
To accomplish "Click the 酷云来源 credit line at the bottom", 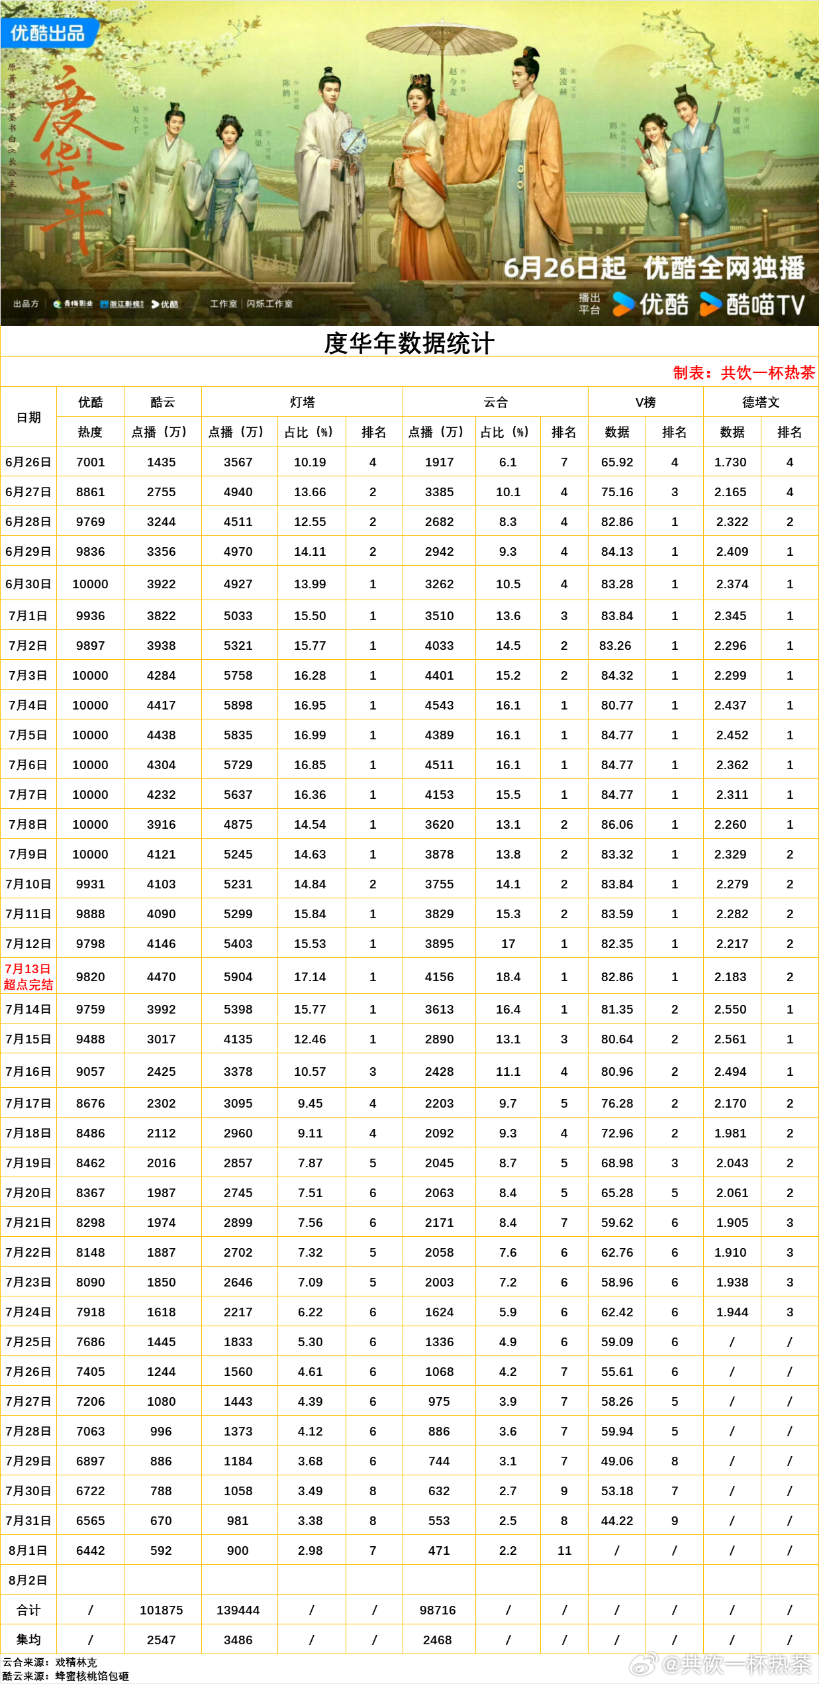I will [x=66, y=1676].
